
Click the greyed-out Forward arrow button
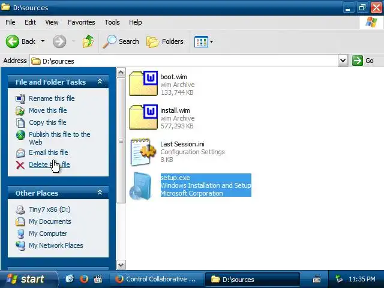tap(59, 41)
